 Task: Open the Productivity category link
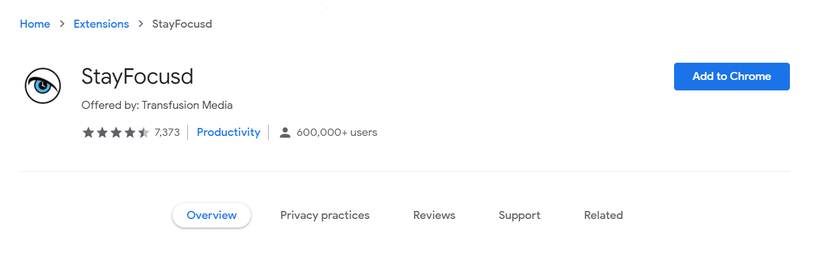[x=229, y=132]
